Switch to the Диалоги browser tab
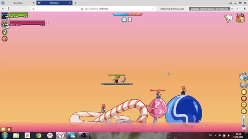Image resolution: width=248 pixels, height=139 pixels. click(18, 3)
